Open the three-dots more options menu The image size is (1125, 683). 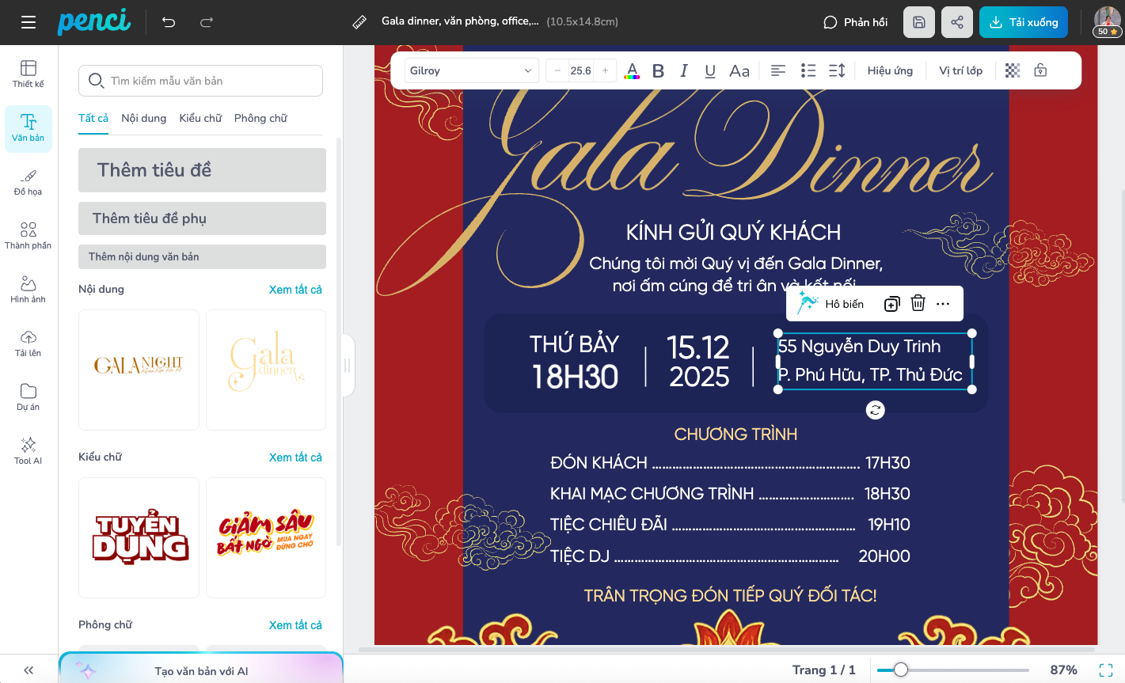click(x=943, y=304)
